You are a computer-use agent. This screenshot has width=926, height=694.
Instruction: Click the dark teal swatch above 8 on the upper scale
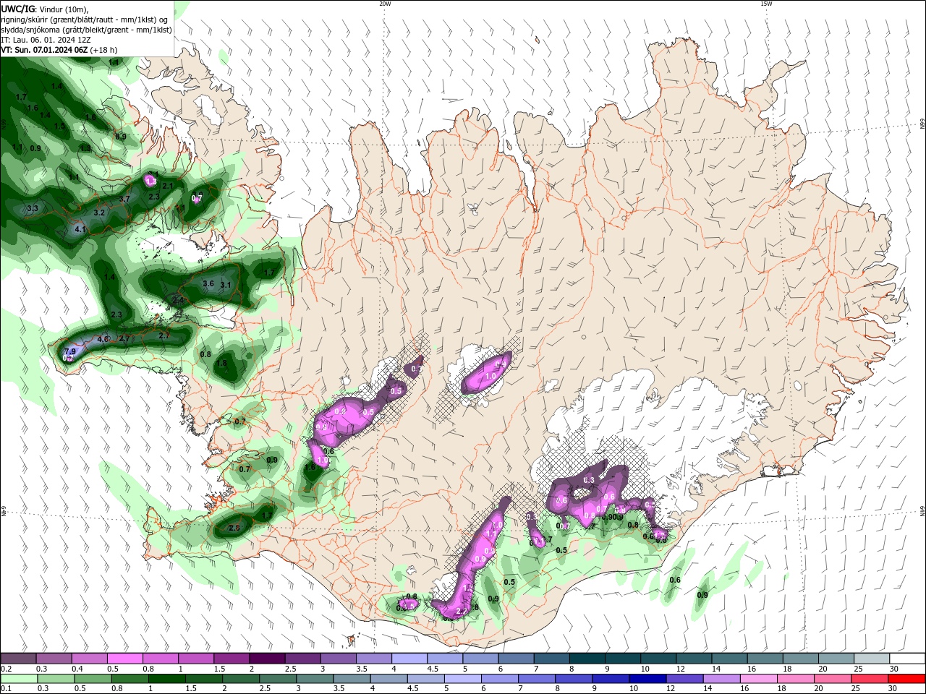pyautogui.click(x=587, y=659)
